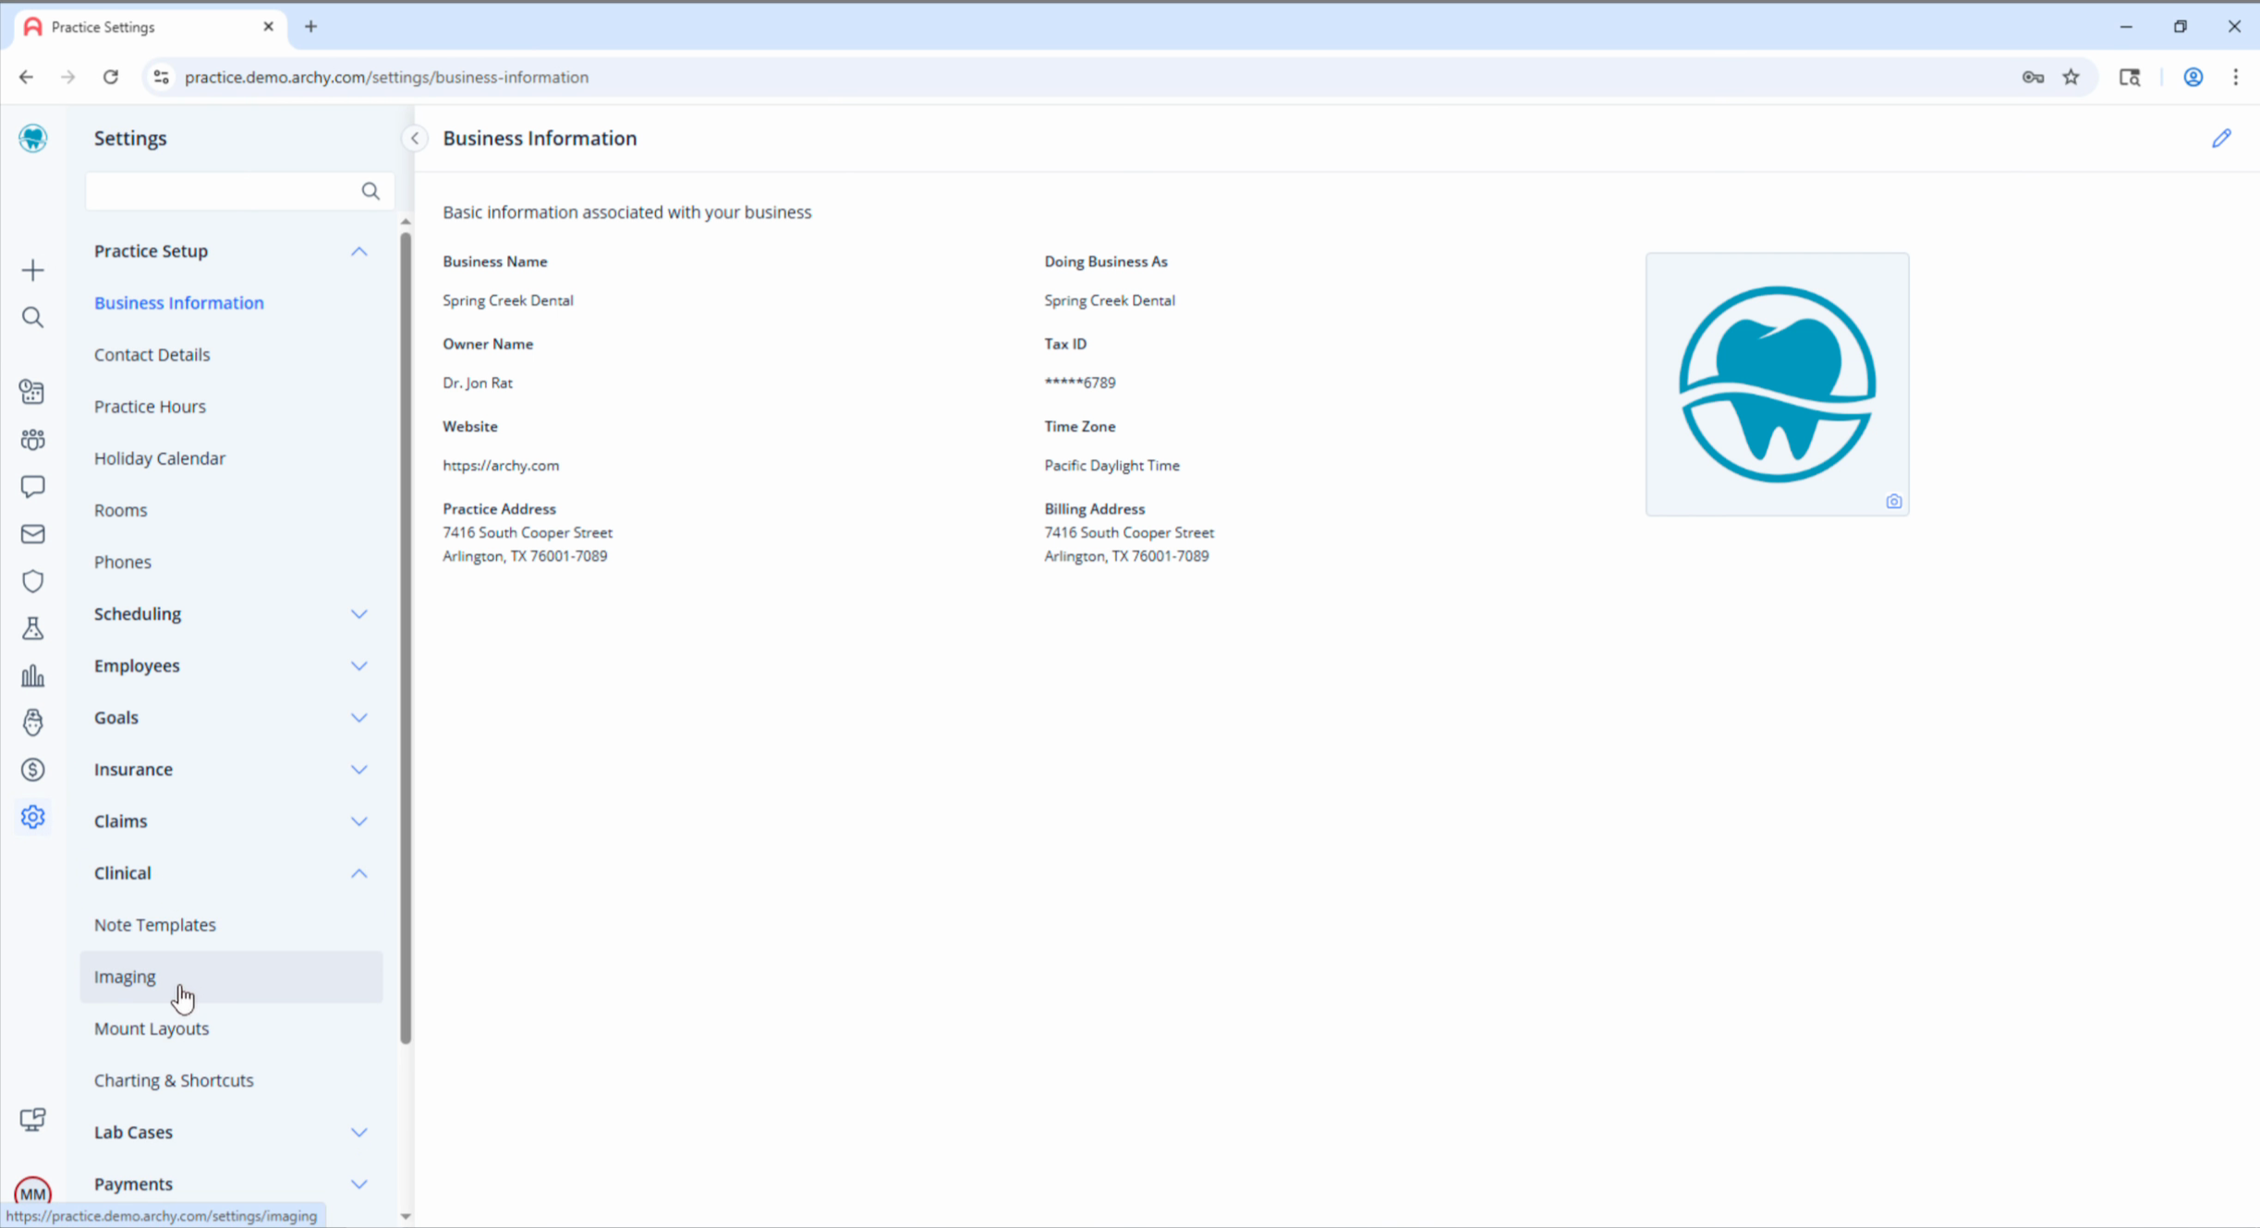Open Imaging under Clinical

231,977
